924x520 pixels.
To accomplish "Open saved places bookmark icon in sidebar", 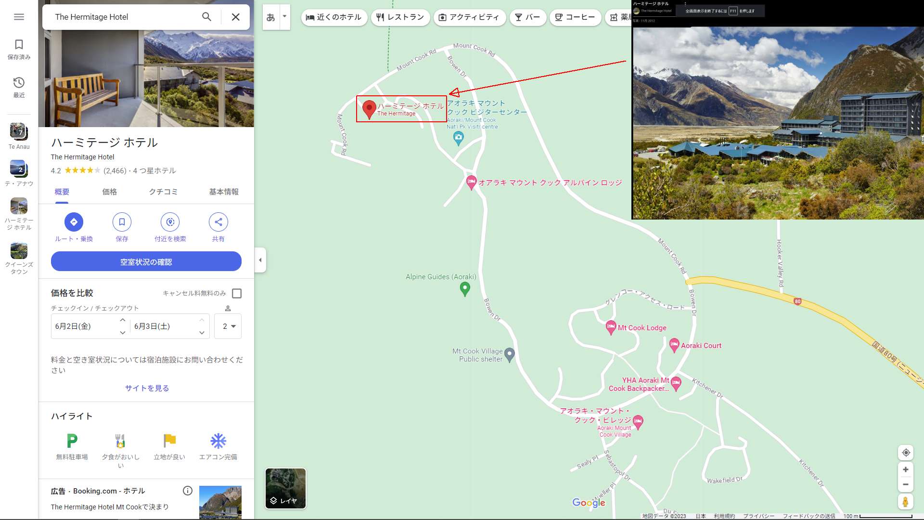I will point(19,45).
